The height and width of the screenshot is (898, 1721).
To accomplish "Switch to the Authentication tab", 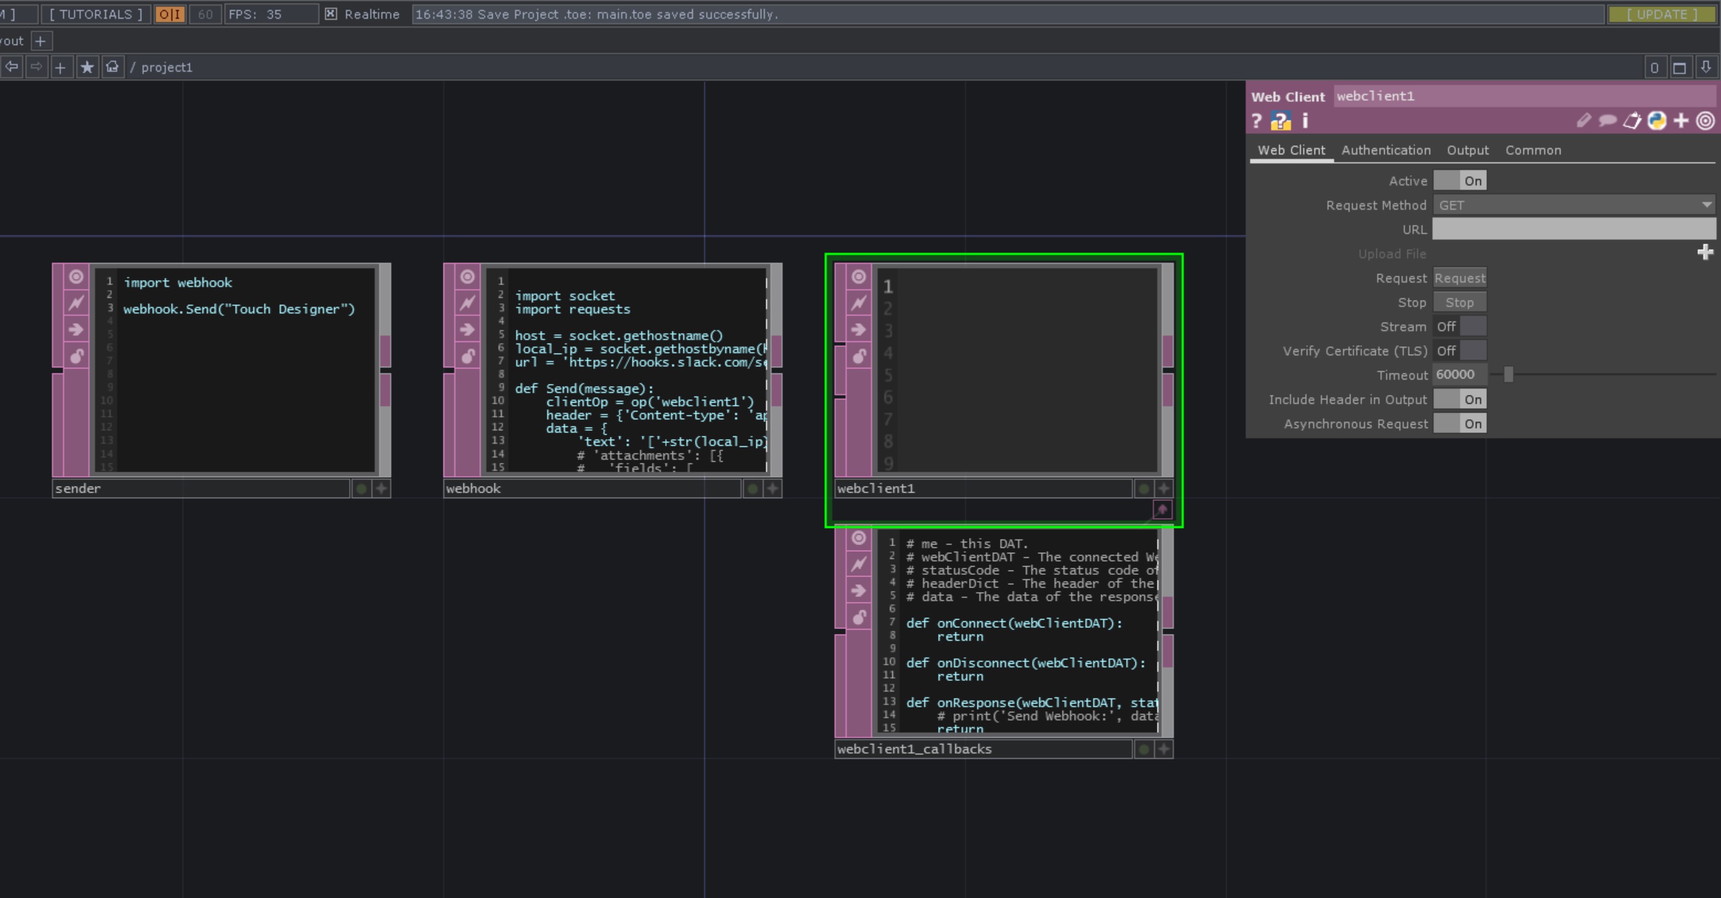I will (1385, 150).
